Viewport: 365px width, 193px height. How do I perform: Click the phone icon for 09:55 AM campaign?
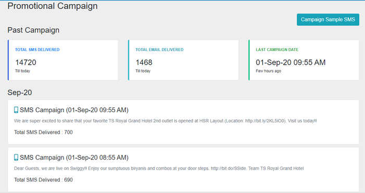coord(16,110)
